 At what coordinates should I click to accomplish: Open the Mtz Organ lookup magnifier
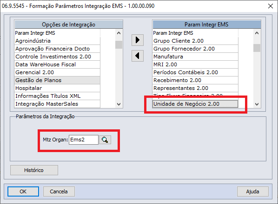point(105,140)
